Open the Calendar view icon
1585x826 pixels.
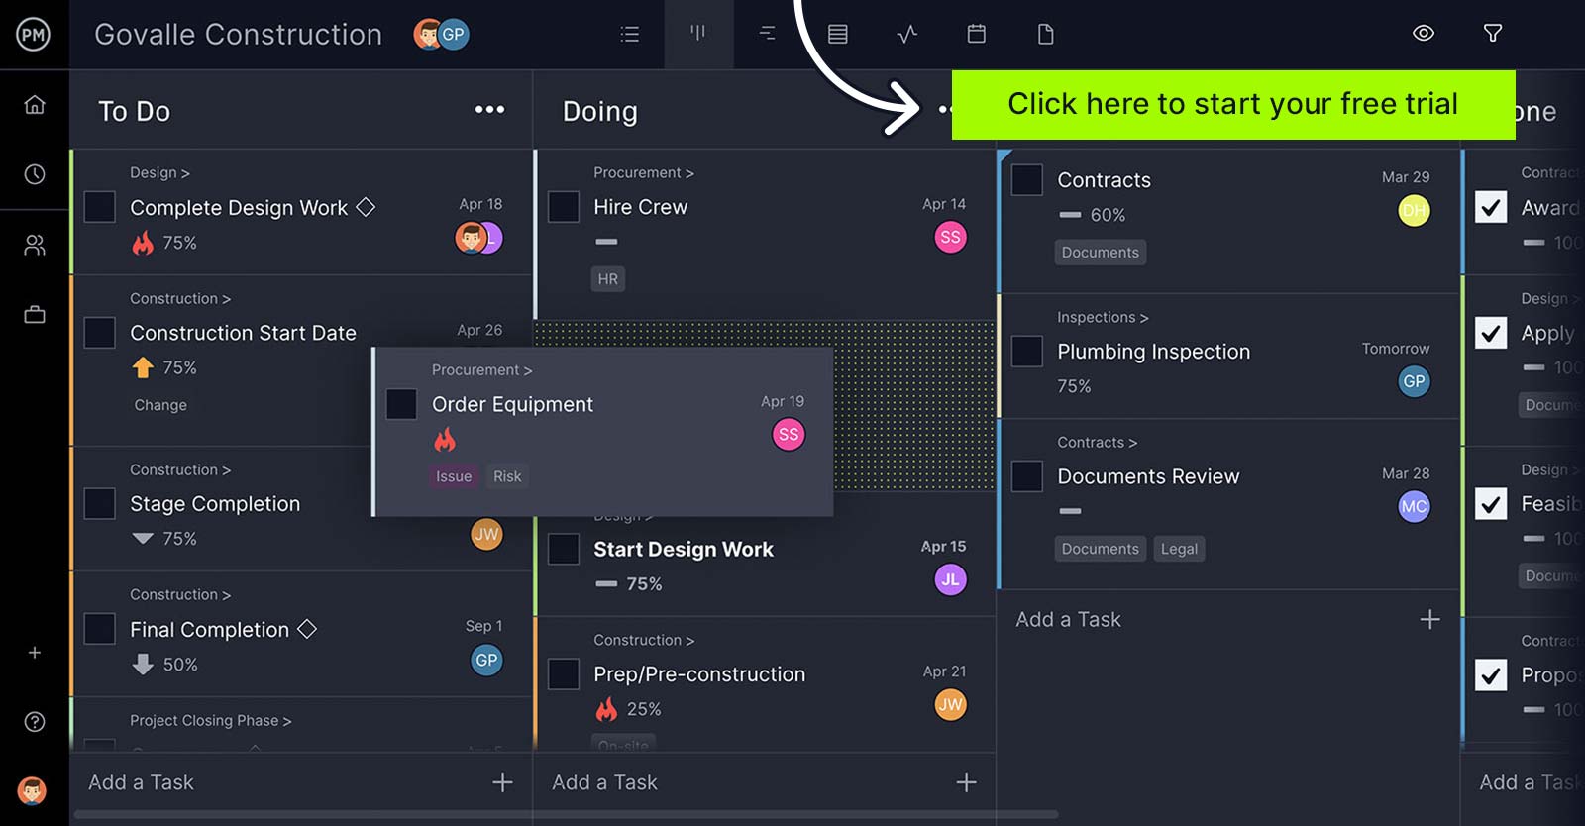point(976,35)
